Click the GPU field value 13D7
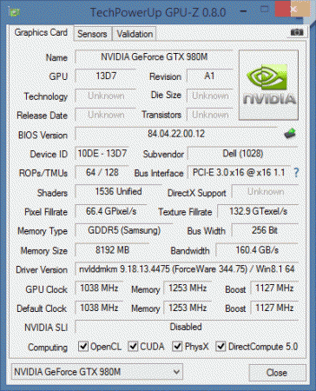Image resolution: width=316 pixels, height=391 pixels. point(106,76)
